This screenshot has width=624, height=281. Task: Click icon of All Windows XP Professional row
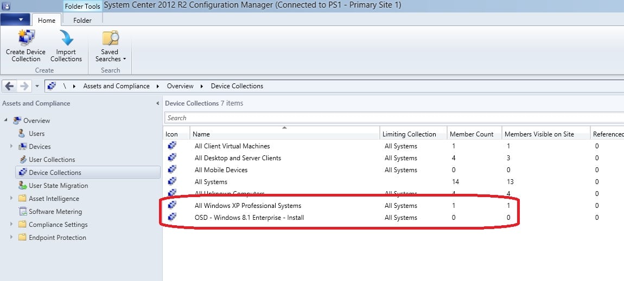(172, 205)
